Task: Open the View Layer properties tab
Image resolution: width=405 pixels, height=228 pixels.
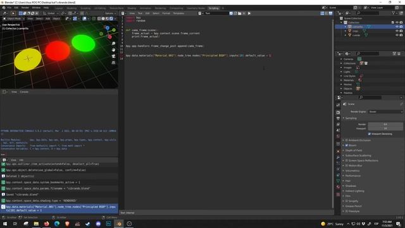Action: [x=338, y=124]
